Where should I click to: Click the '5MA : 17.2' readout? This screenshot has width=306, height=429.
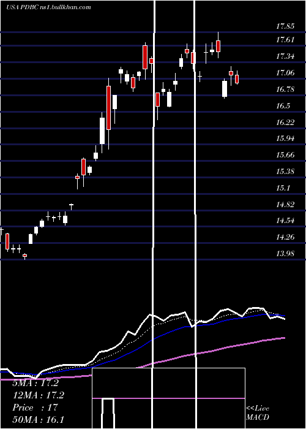(x=35, y=383)
